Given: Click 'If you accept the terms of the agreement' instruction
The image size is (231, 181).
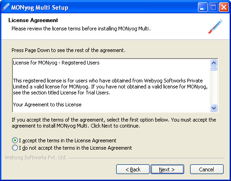Looking at the screenshot, I should 114,123.
